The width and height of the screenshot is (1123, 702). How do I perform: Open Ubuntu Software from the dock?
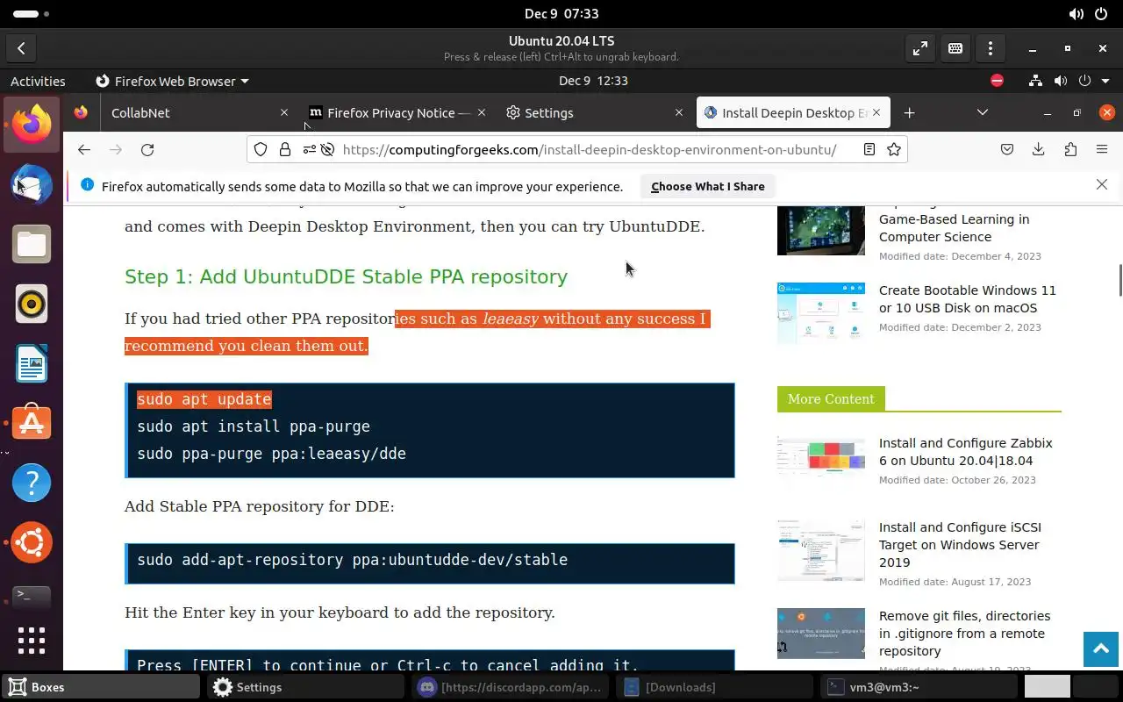click(32, 423)
